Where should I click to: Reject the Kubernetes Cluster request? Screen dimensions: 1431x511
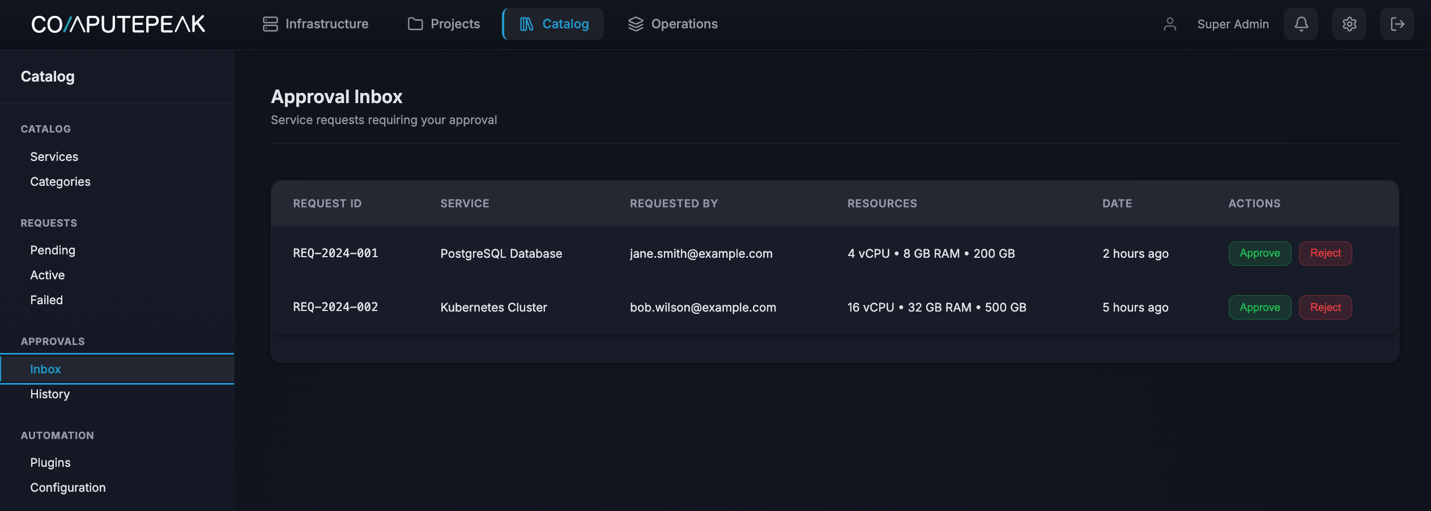coord(1325,307)
